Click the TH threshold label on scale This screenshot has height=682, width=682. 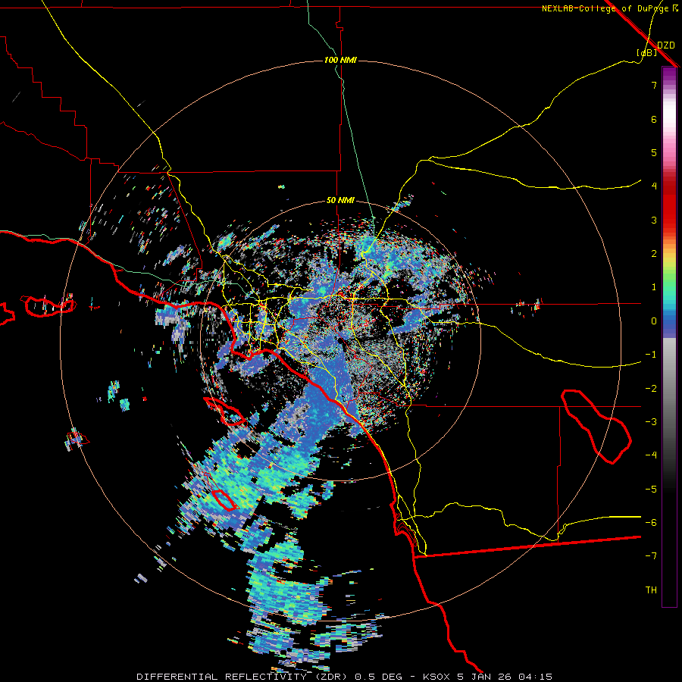click(x=651, y=590)
